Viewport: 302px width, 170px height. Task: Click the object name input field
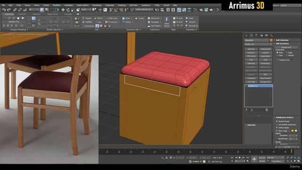tap(257, 40)
